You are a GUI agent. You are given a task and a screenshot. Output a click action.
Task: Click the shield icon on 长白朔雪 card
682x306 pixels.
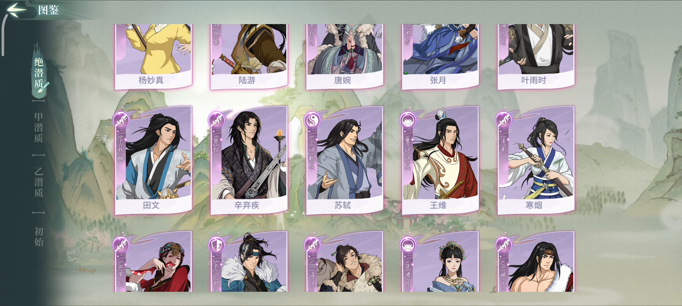217,245
